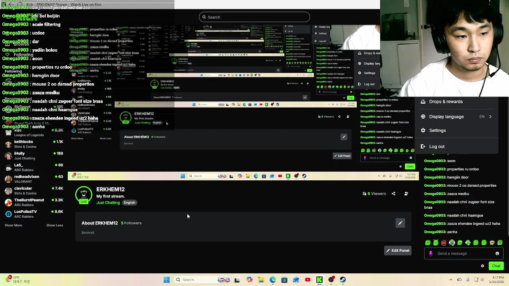Switch to the Kick app in the taskbar
The width and height of the screenshot is (509, 286).
pos(319,280)
